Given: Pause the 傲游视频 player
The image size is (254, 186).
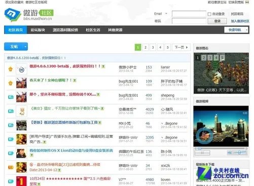Looking at the screenshot, I should [x=202, y=153].
